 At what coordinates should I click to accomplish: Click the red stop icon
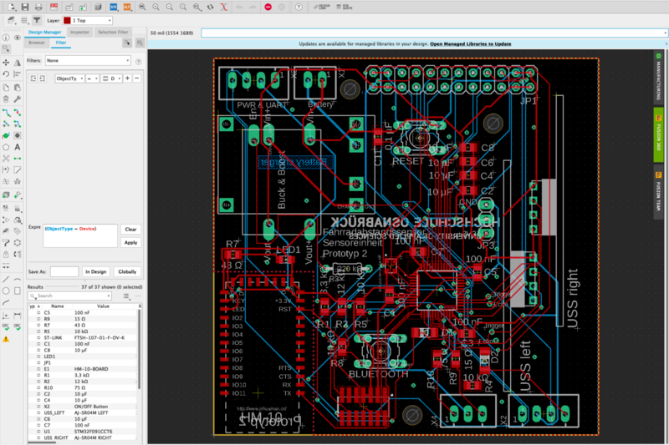(268, 7)
